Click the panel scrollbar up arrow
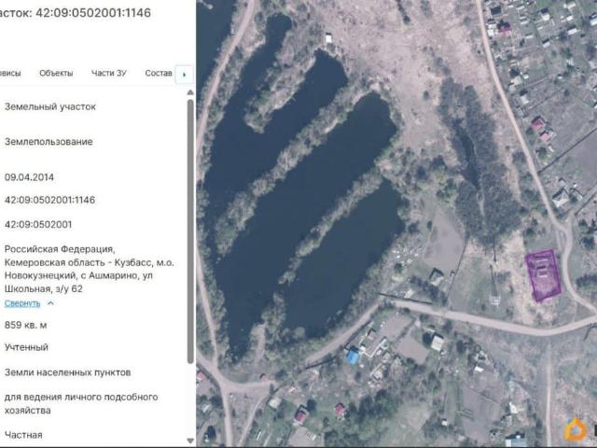The image size is (597, 448). tap(190, 92)
